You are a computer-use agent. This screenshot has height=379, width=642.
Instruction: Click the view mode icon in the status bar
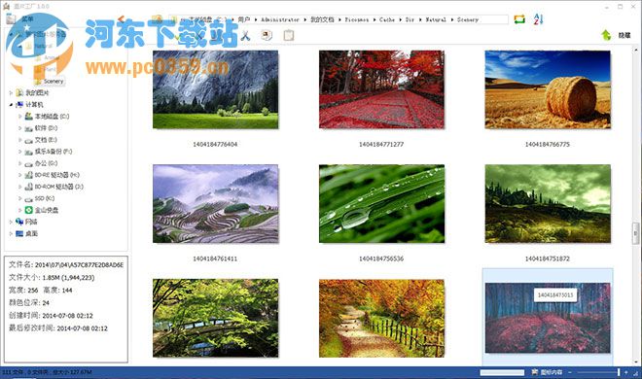534,372
